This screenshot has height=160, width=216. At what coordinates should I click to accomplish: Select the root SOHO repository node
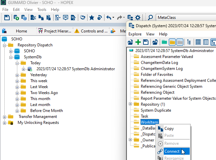click(17, 39)
